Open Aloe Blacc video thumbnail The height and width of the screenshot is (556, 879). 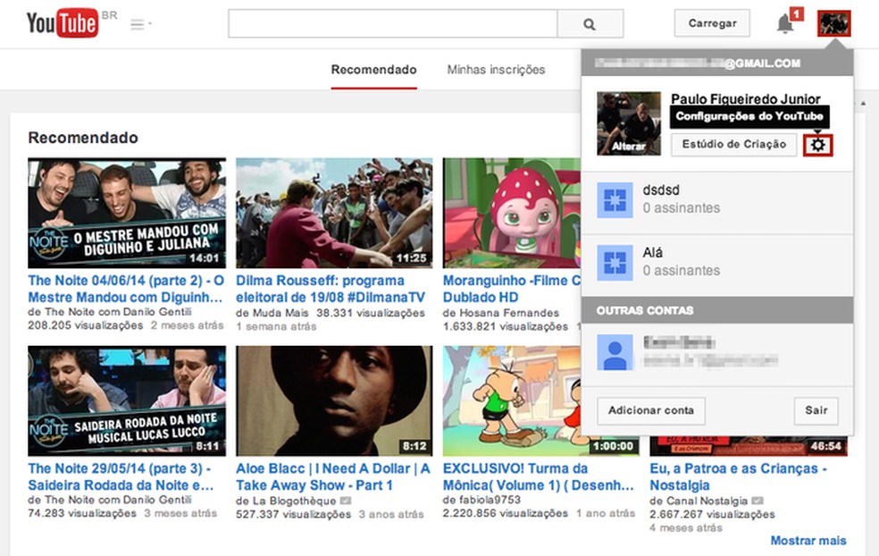point(334,401)
